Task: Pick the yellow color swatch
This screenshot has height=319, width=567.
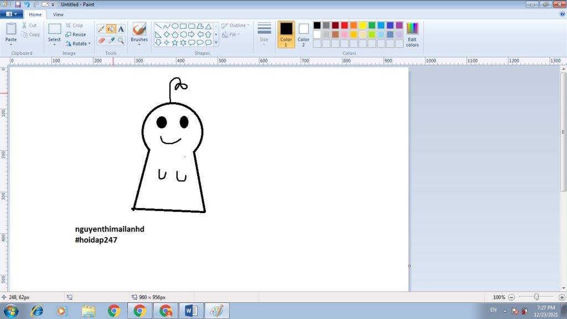Action: [x=363, y=25]
